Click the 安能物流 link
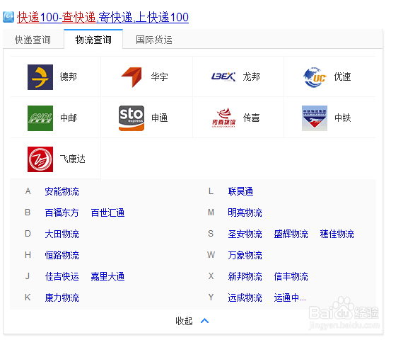The width and height of the screenshot is (403, 340). [x=62, y=191]
